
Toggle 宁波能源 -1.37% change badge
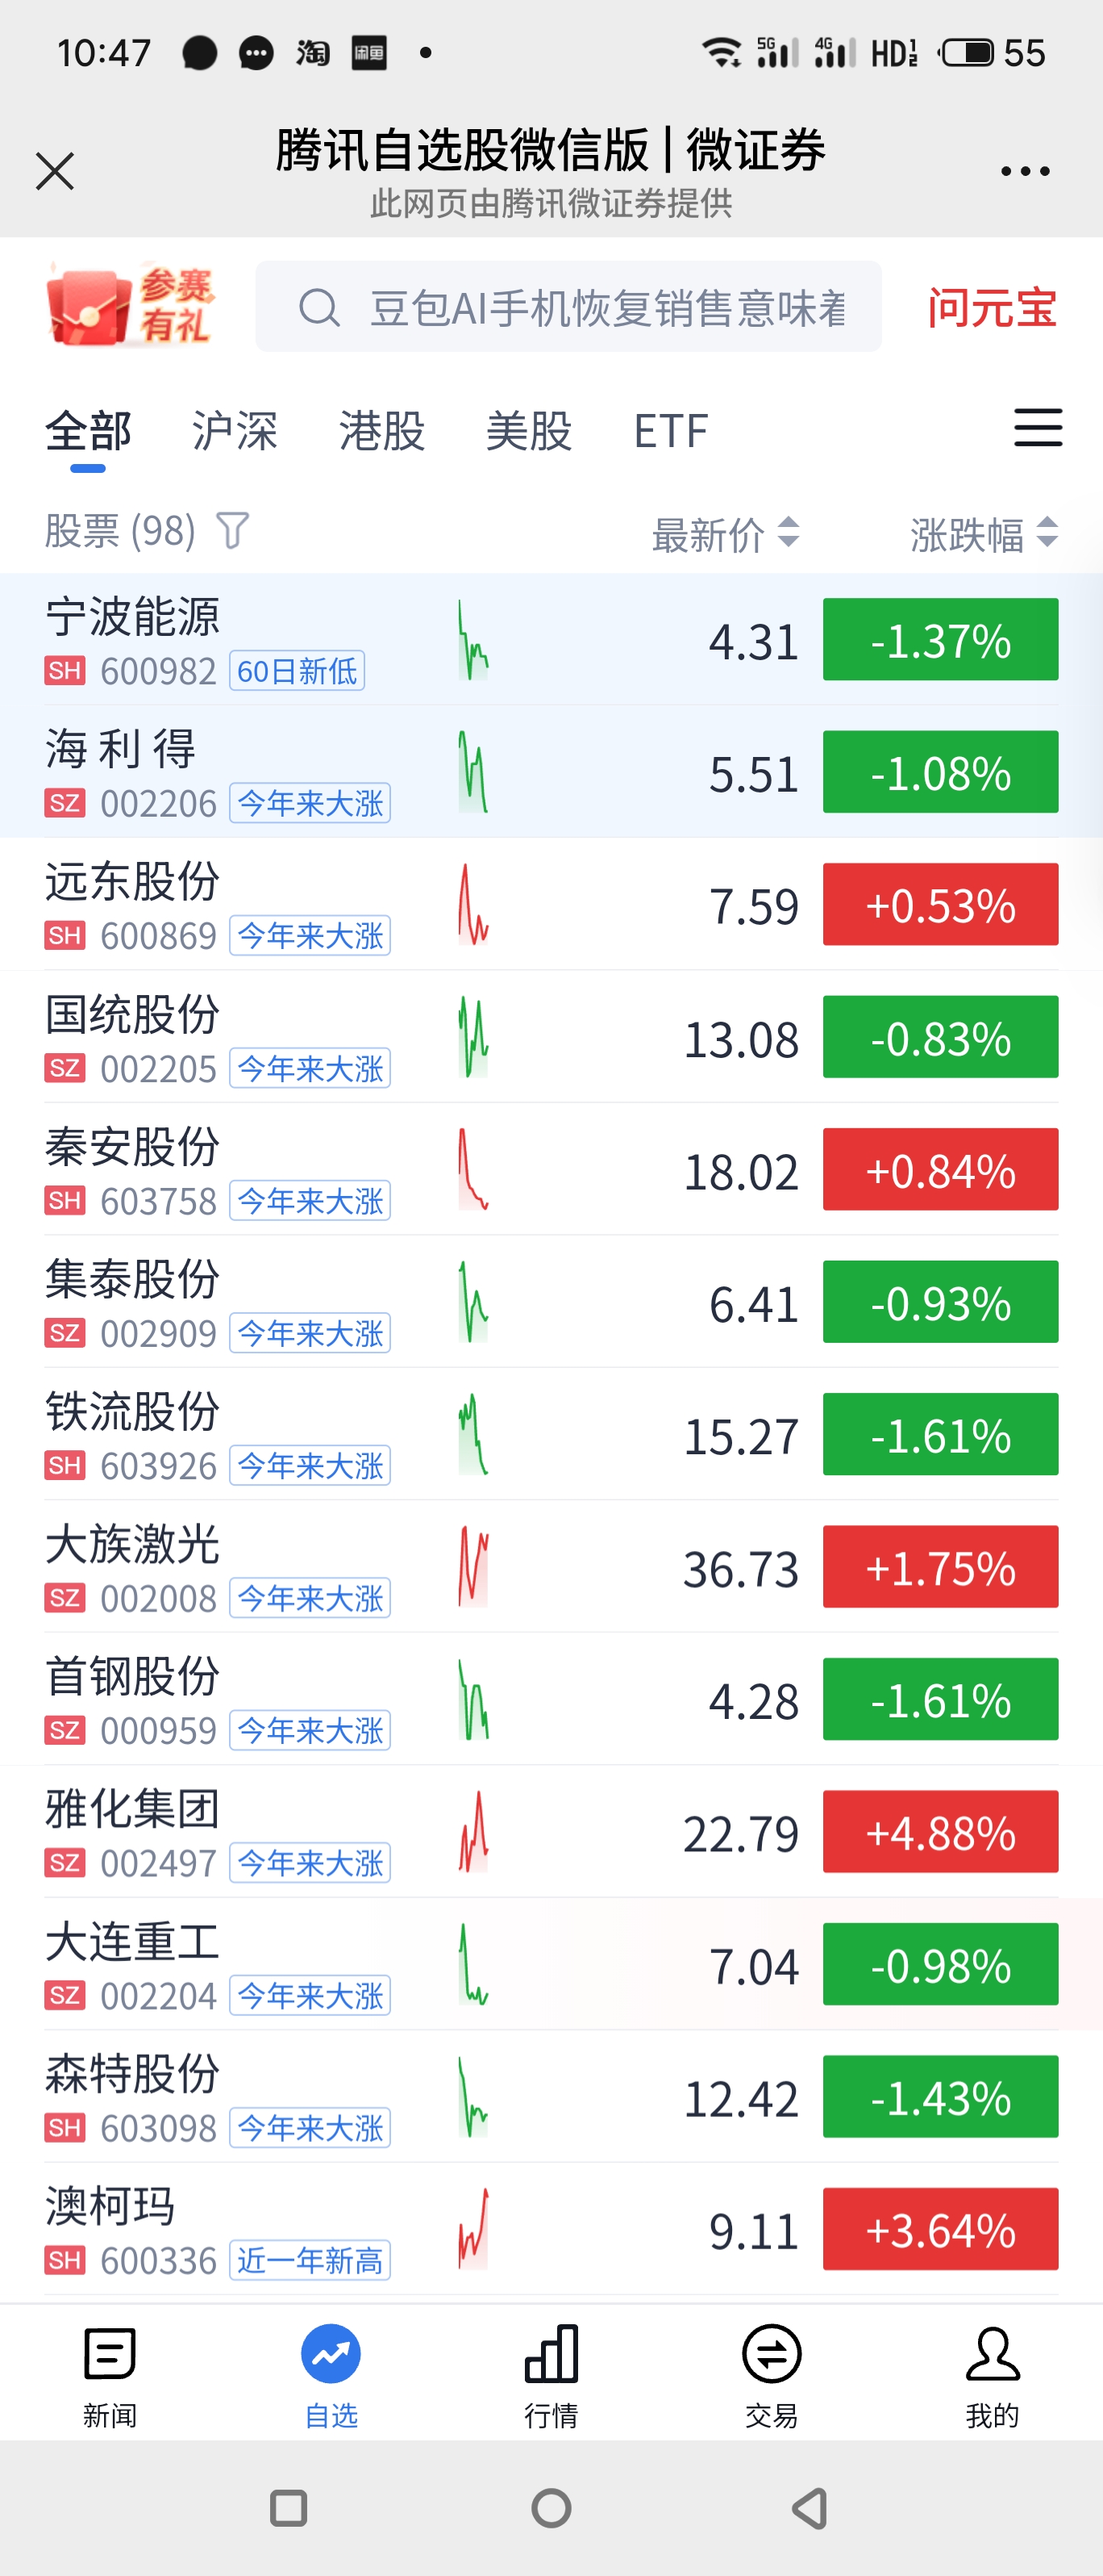(x=940, y=640)
